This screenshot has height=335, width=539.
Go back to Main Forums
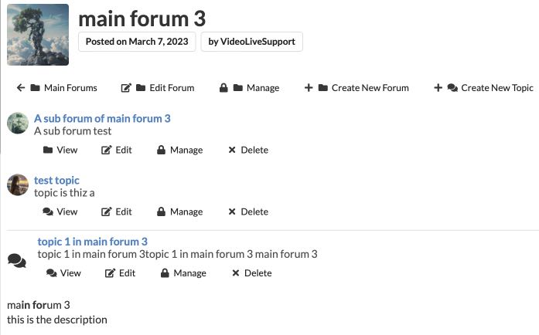point(56,88)
